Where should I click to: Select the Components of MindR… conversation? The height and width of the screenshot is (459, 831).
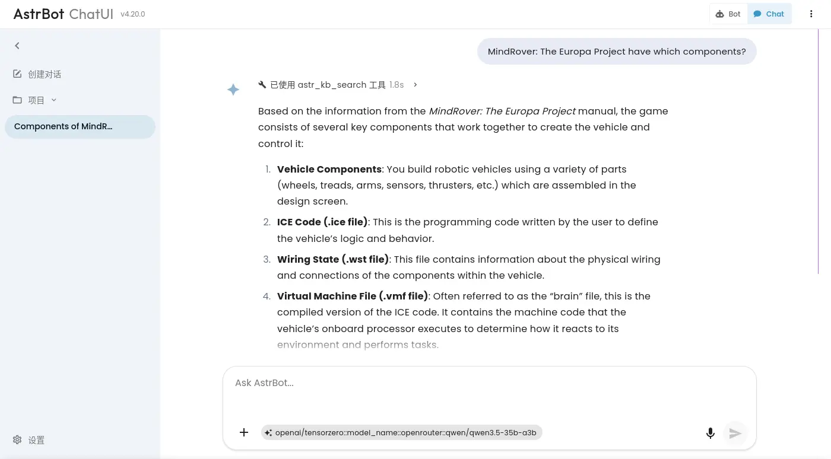pyautogui.click(x=80, y=126)
